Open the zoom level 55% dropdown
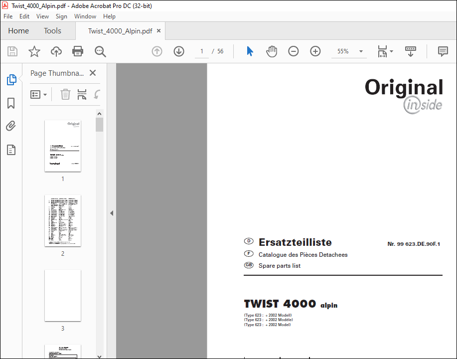Image resolution: width=457 pixels, height=359 pixels. [361, 51]
